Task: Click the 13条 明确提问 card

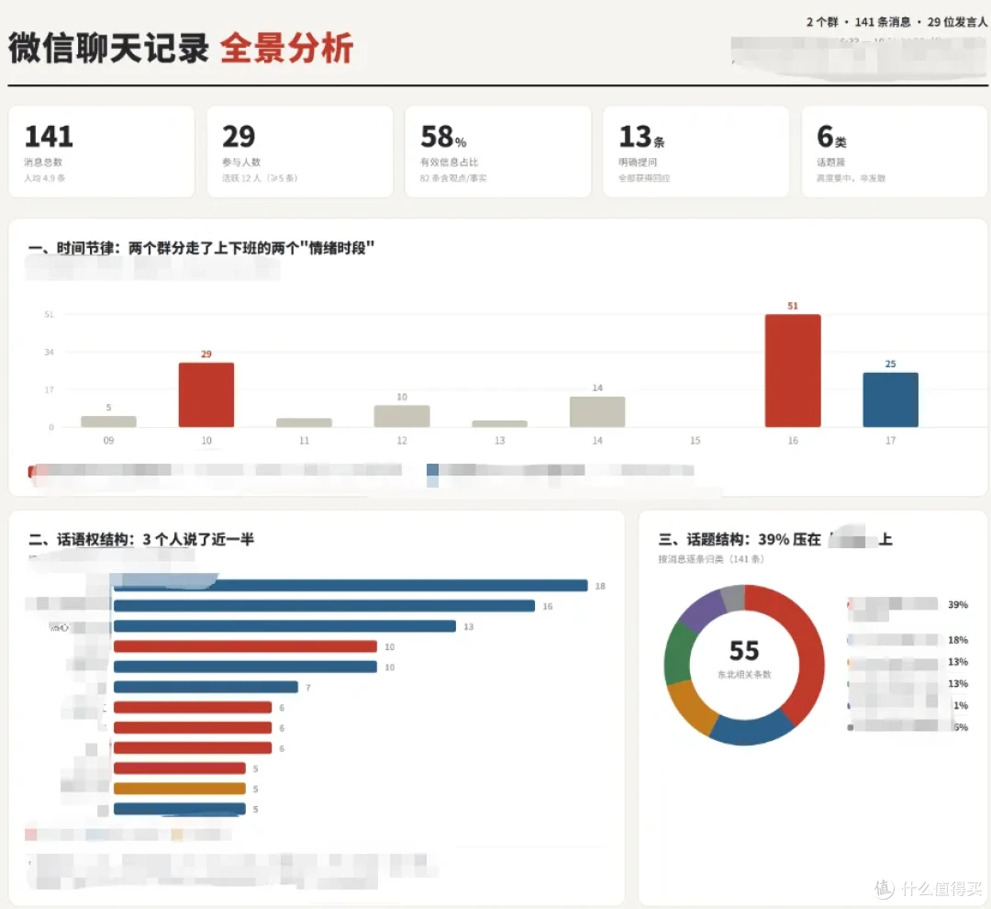Action: [x=696, y=151]
